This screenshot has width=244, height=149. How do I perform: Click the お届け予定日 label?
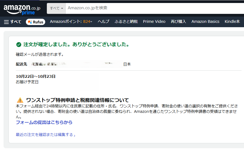point(27,82)
